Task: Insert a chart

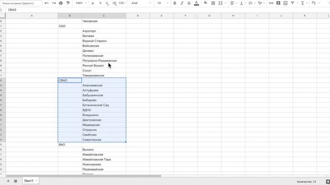Action: [x=285, y=3]
